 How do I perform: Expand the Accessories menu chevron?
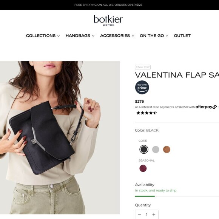(133, 36)
